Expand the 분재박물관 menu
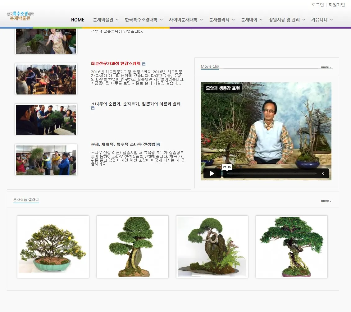Image resolution: width=351 pixels, height=312 pixels. [106, 20]
